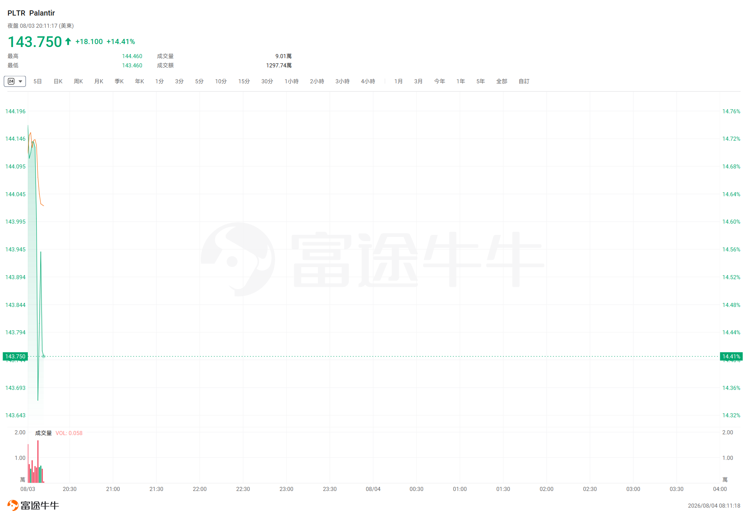Click the 最低 value 143.460

(x=132, y=66)
